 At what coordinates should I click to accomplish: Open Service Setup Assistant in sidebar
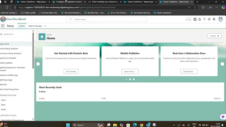[x=9, y=49]
